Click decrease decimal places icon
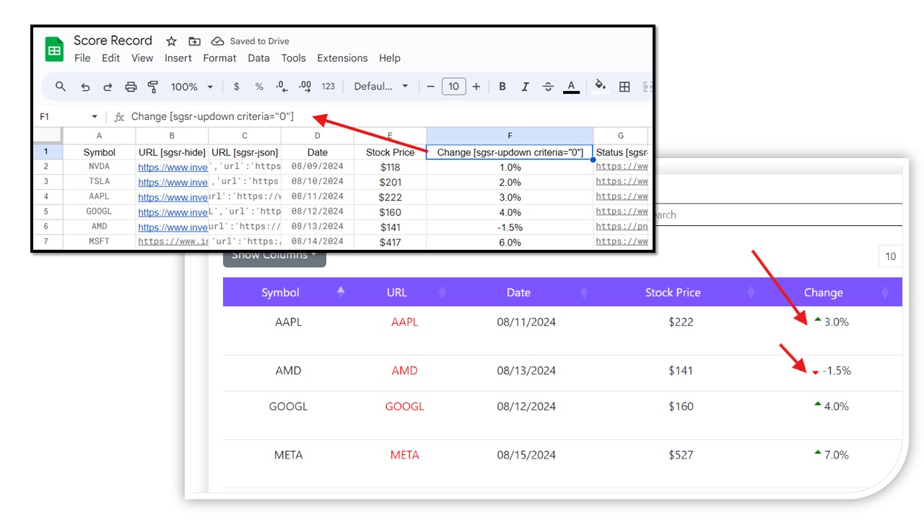This screenshot has width=924, height=520. coord(282,87)
